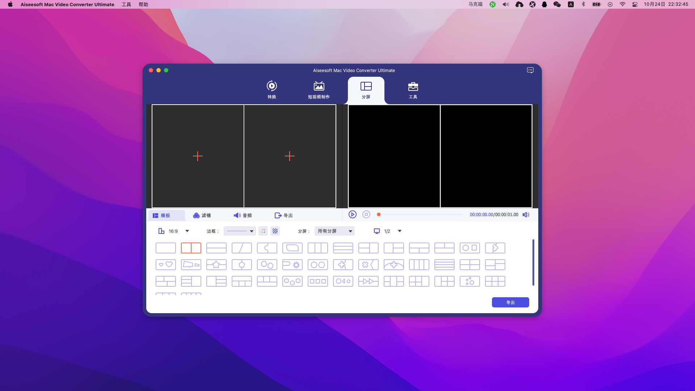Select the star-shaped split template

pyautogui.click(x=216, y=265)
